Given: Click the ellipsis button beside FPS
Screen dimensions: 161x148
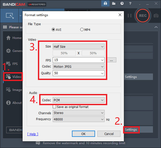Looking at the screenshot, I should [111, 60].
